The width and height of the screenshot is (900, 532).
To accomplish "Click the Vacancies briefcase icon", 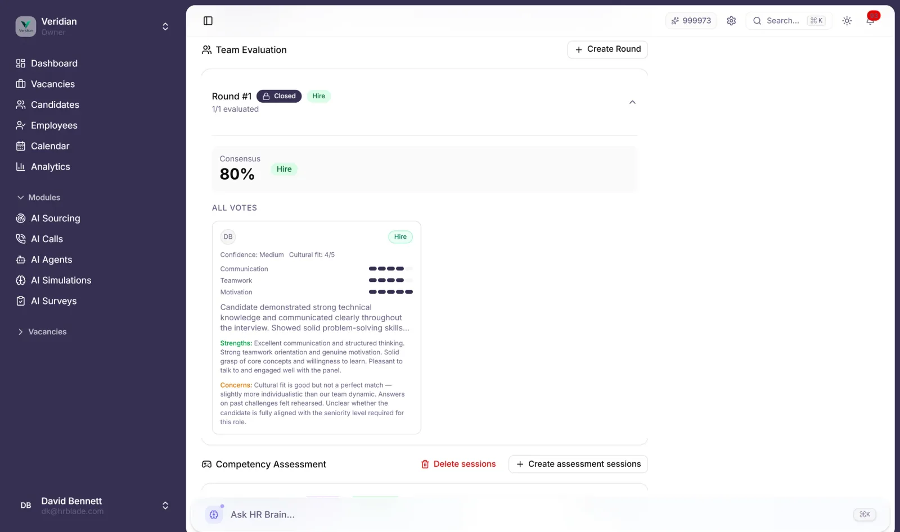I will pos(21,84).
